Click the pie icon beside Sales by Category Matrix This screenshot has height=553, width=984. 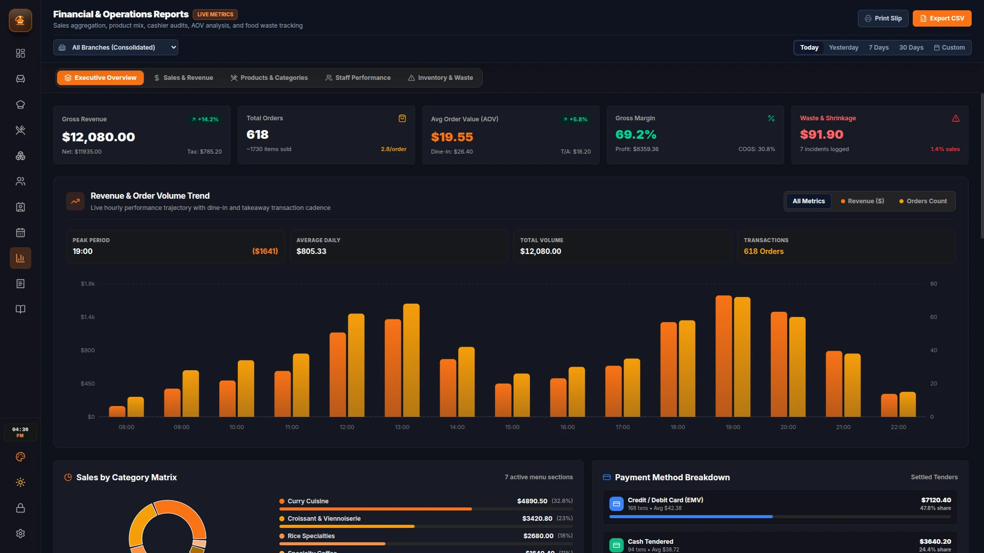pyautogui.click(x=68, y=477)
